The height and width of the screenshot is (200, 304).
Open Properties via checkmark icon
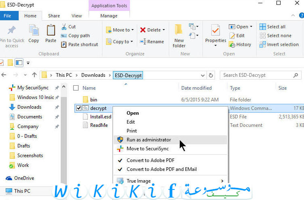(x=215, y=30)
